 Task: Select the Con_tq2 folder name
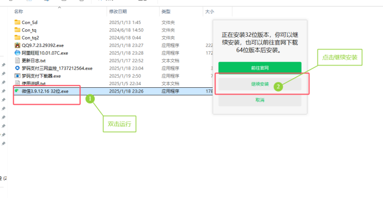(x=30, y=38)
